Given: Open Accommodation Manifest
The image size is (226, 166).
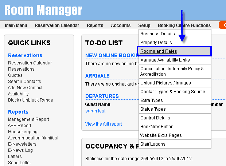Looking at the screenshot, I should (x=33, y=138).
